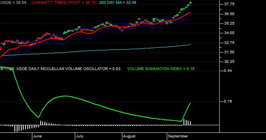Screen dimensions: 266x140
Task: Click the XSOE = 38.09 price label
Action: (x=13, y=3)
